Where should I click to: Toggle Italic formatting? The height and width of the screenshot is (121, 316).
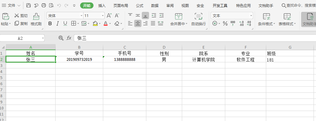point(58,24)
